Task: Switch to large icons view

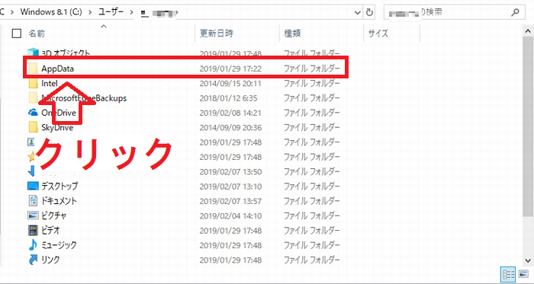Action: (523, 274)
